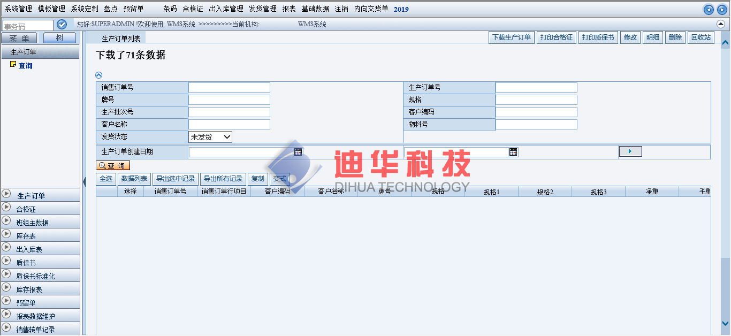Image resolution: width=731 pixels, height=336 pixels.
Task: Click the 全选 select-all button
Action: 106,179
